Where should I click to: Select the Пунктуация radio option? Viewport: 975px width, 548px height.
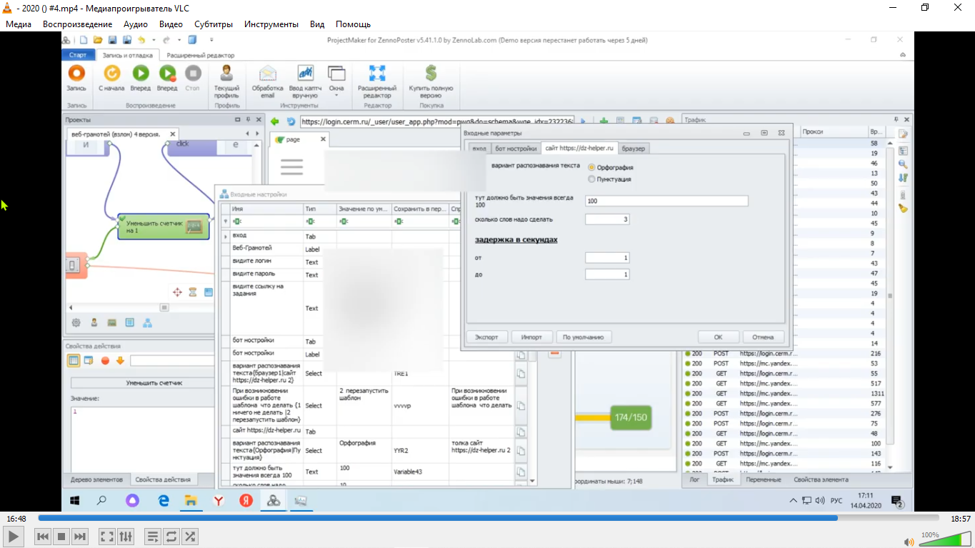pyautogui.click(x=591, y=179)
